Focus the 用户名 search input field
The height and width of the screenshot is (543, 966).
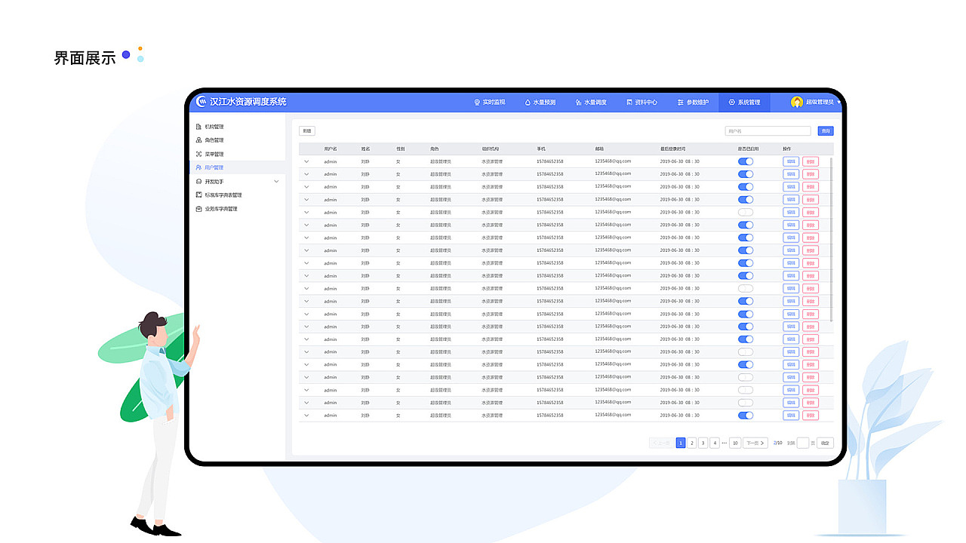[x=768, y=131]
